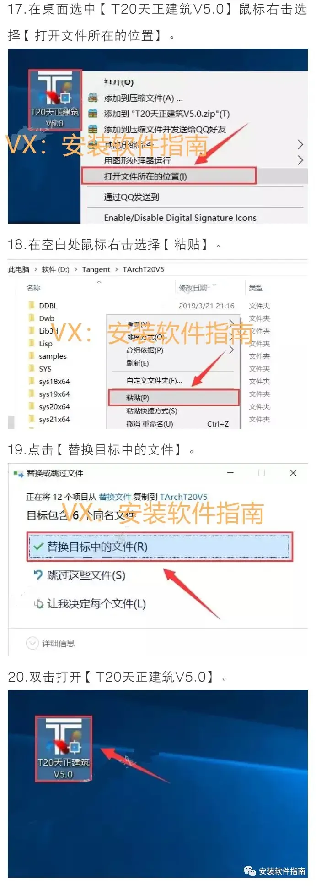Click the T20天正建筑 V5.0 shortcut in step 20
The width and height of the screenshot is (316, 886).
pos(64,749)
